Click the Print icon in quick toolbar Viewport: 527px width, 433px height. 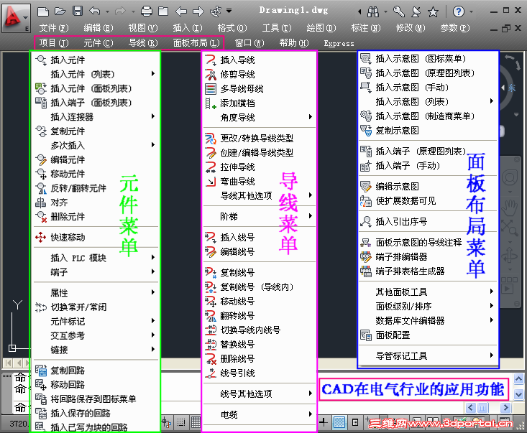(146, 11)
